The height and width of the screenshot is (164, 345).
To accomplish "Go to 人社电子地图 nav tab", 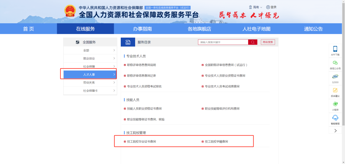I will (x=256, y=29).
